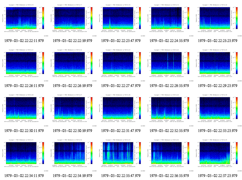Choose caption reading "1979-03-02 22:36:35.979"
Screen dimensions: 242x180
(x=169, y=176)
